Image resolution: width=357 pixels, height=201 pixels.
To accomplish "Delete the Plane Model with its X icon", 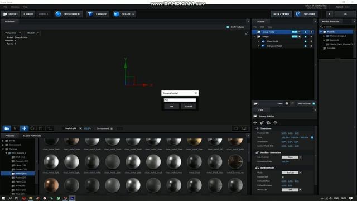I will pyautogui.click(x=311, y=41).
